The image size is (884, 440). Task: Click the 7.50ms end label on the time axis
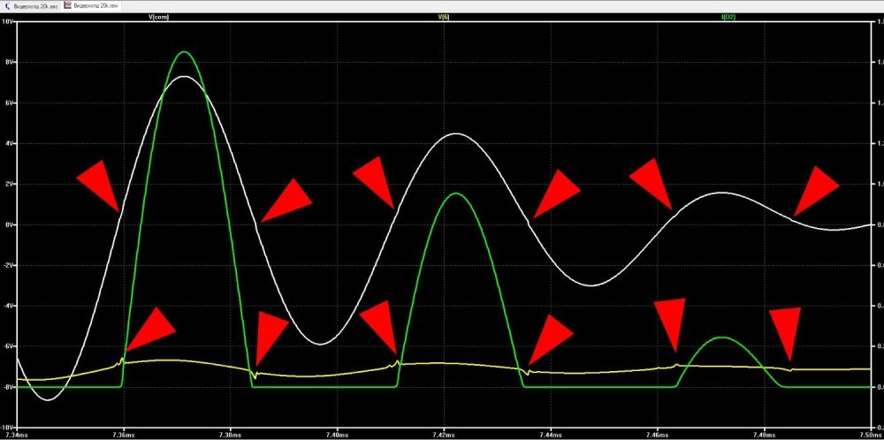869,435
